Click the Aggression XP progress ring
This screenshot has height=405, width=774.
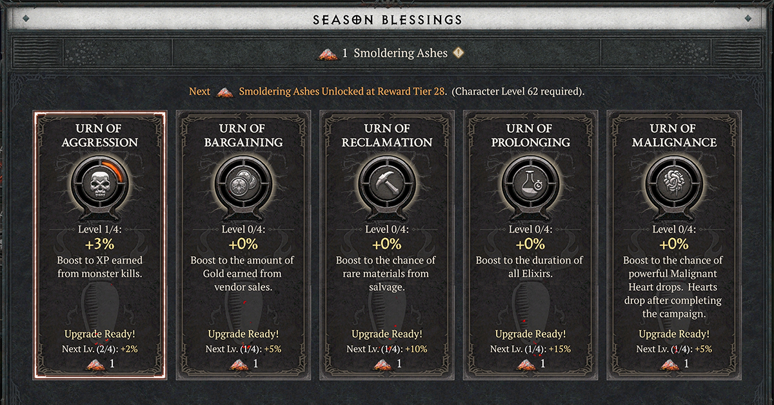tap(100, 184)
